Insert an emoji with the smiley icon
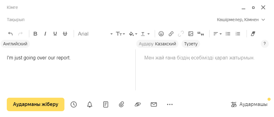The width and height of the screenshot is (274, 117). pos(161,34)
